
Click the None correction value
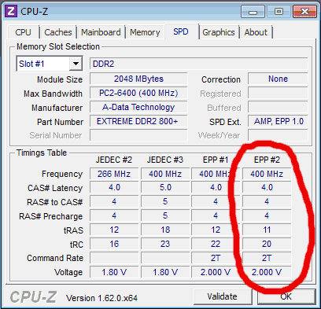[278, 79]
